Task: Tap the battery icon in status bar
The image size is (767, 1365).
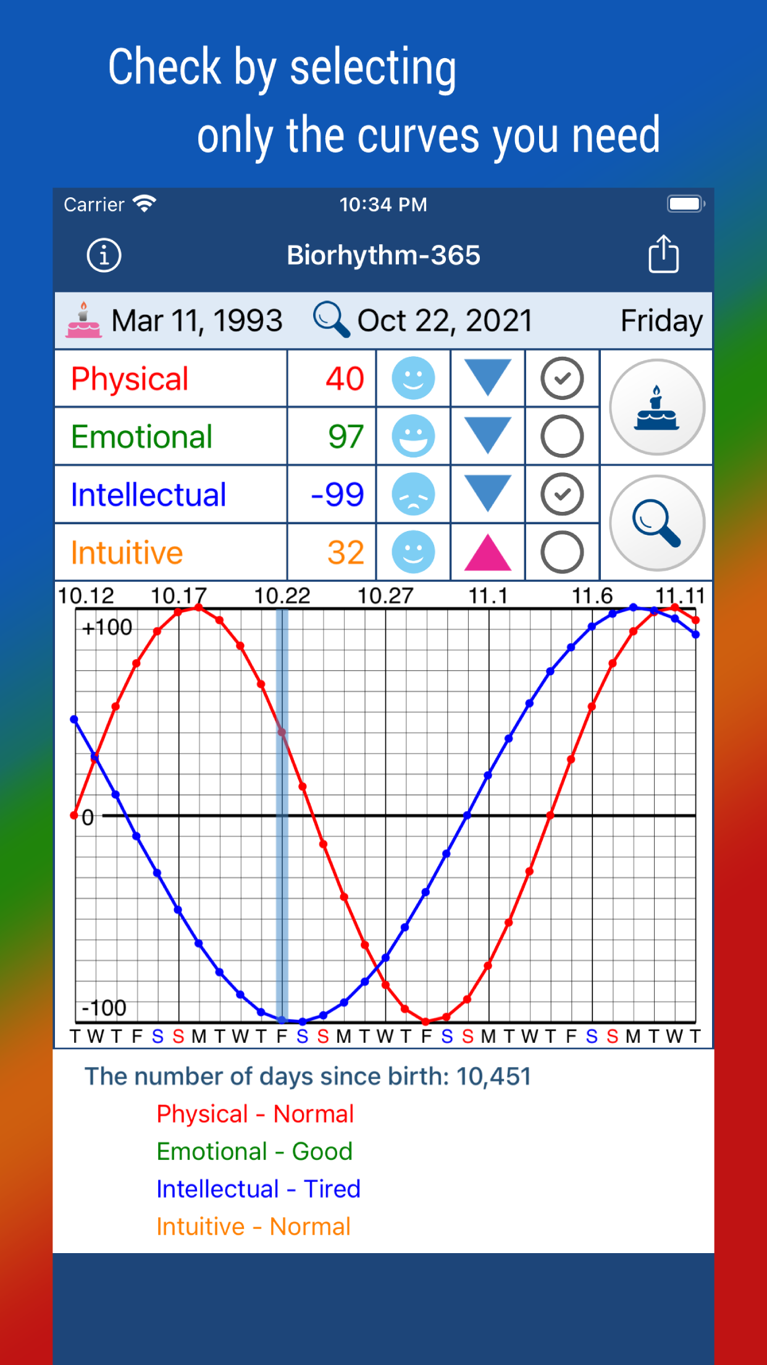Action: tap(686, 204)
